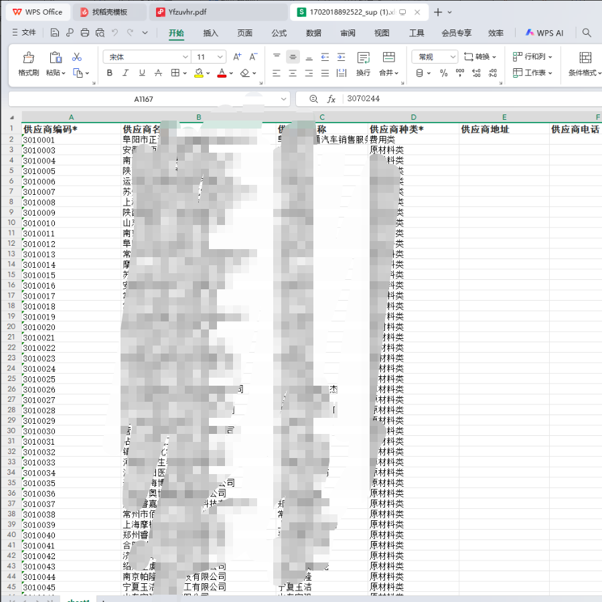The image size is (602, 602).
Task: Open the font size dropdown (11)
Action: pyautogui.click(x=220, y=57)
